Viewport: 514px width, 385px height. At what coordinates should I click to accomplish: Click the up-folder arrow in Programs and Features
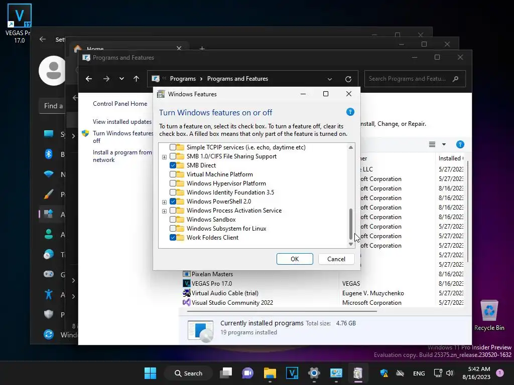click(137, 79)
